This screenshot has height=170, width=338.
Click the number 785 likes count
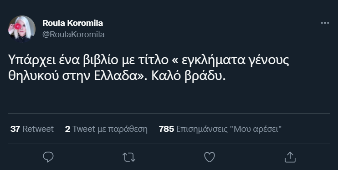tap(166, 129)
